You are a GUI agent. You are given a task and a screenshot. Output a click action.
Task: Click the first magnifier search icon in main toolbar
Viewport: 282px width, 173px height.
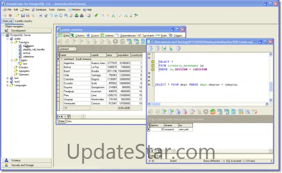pyautogui.click(x=120, y=15)
